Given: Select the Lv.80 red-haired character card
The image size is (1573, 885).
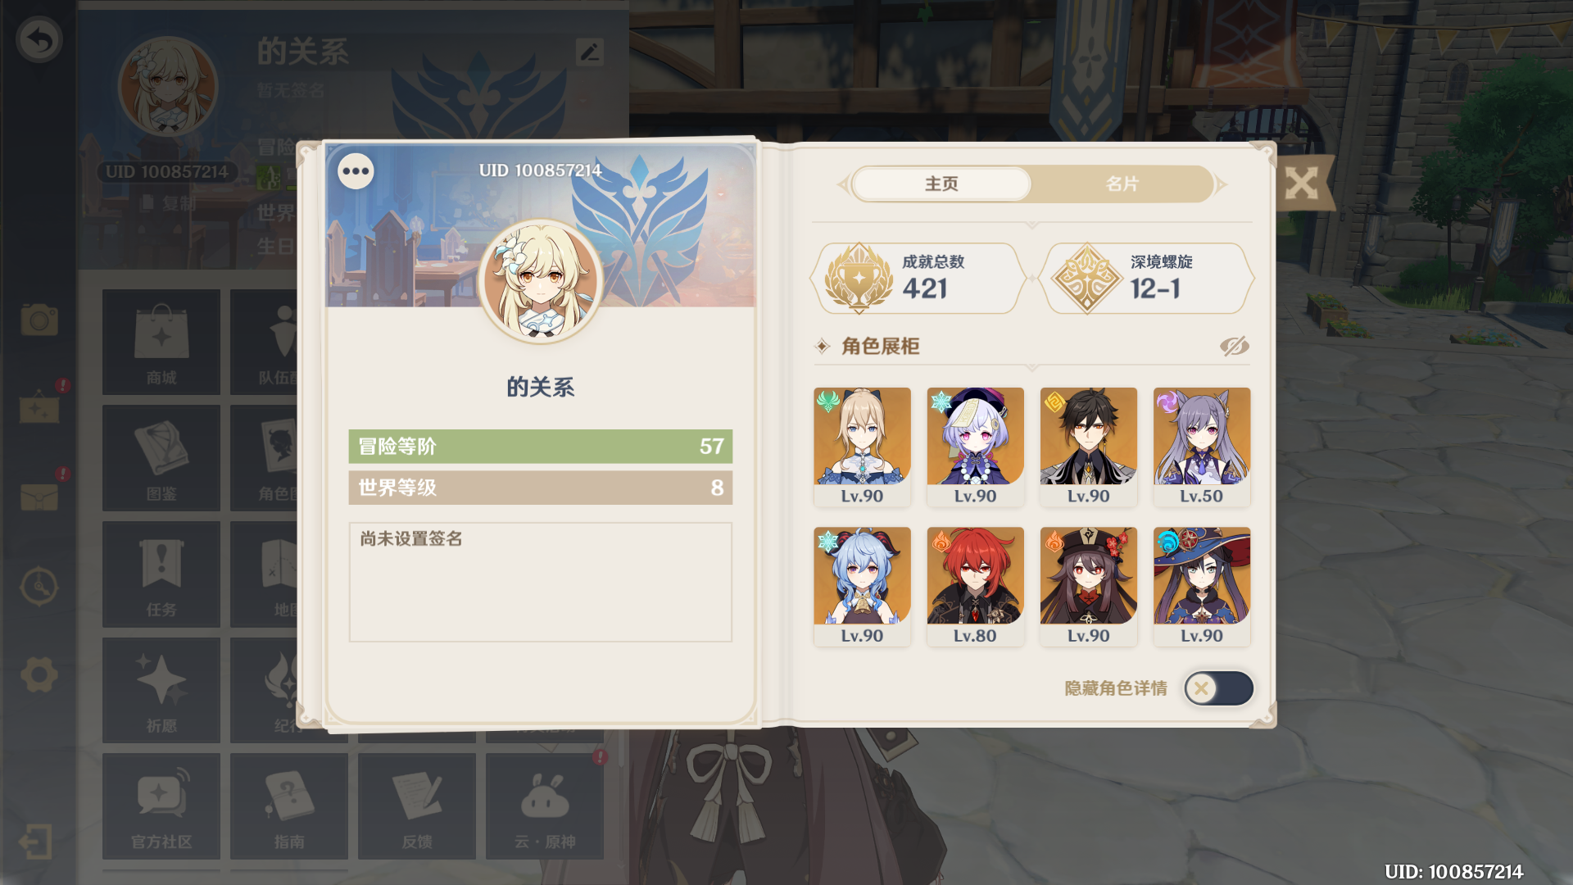Looking at the screenshot, I should [x=975, y=587].
